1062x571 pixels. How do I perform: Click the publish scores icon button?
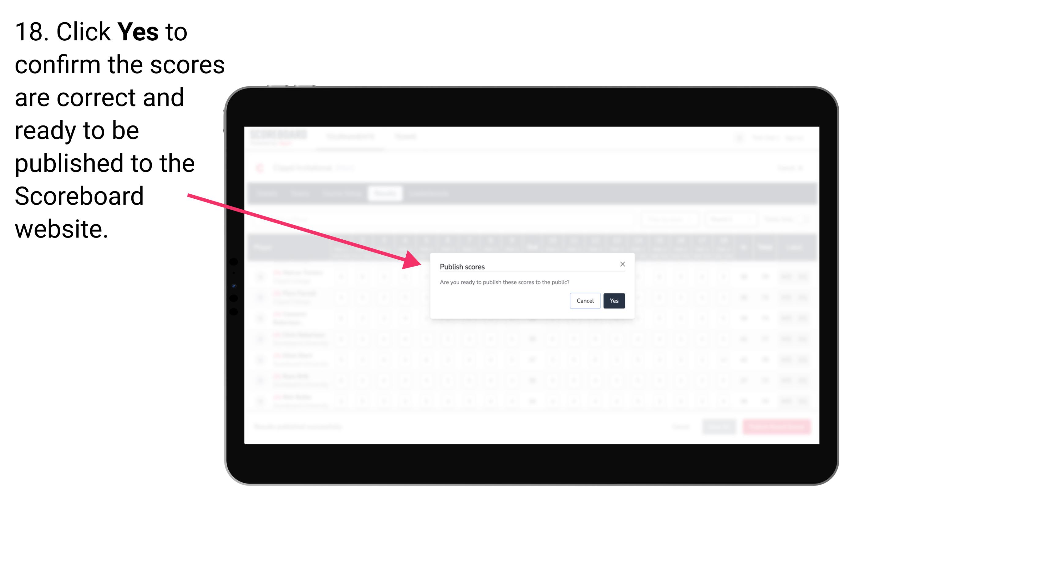click(613, 300)
